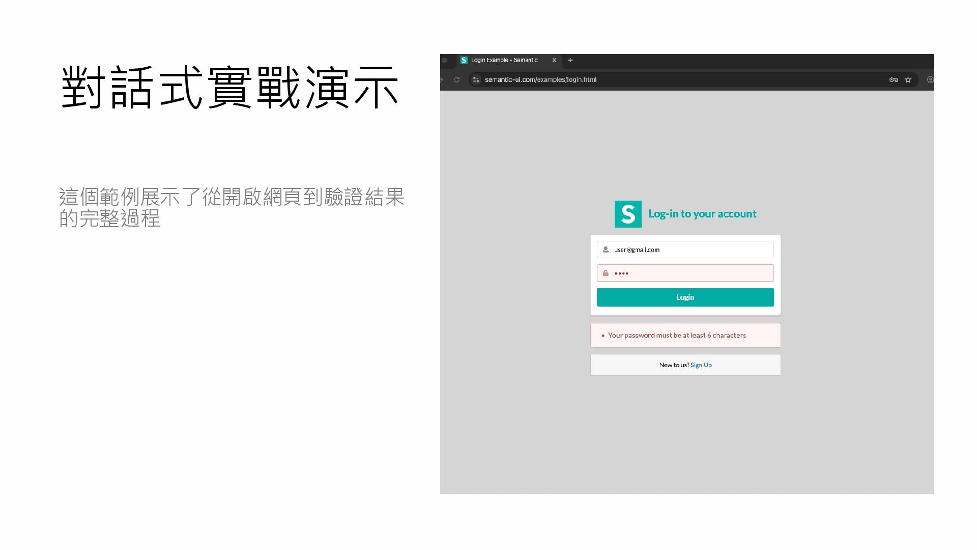The width and height of the screenshot is (977, 550).
Task: Close the Login Example tab
Action: tap(554, 60)
